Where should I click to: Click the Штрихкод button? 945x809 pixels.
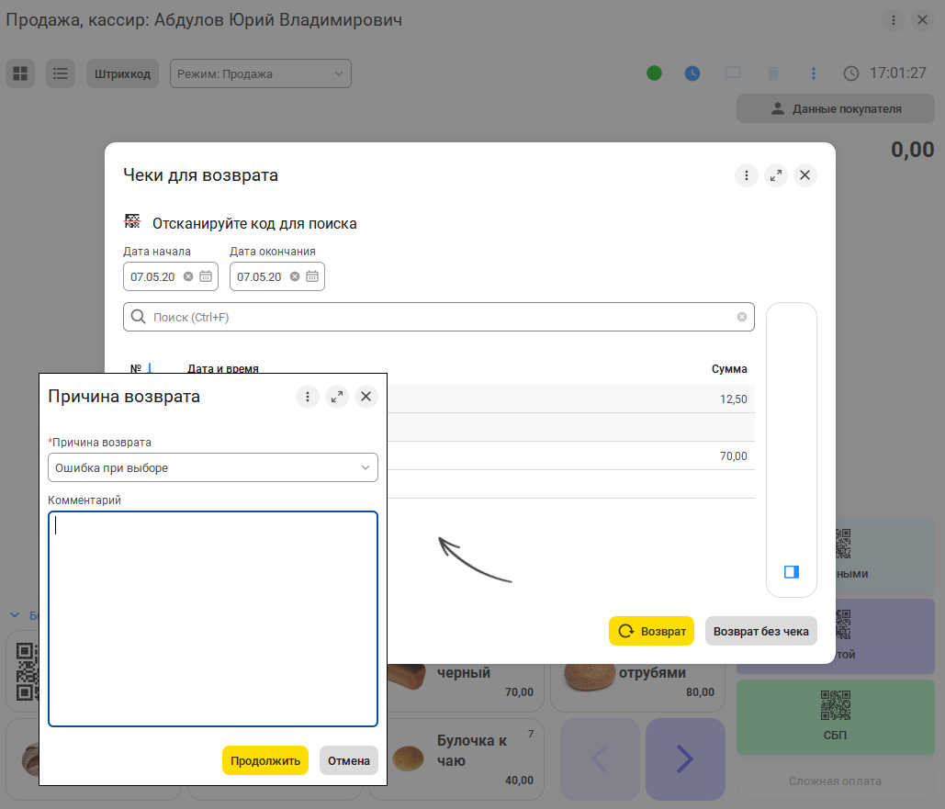[122, 73]
